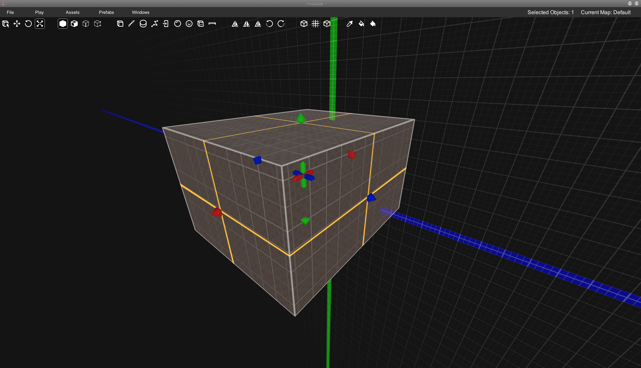Click the red square handle on right face
641x368 pixels.
pyautogui.click(x=352, y=155)
